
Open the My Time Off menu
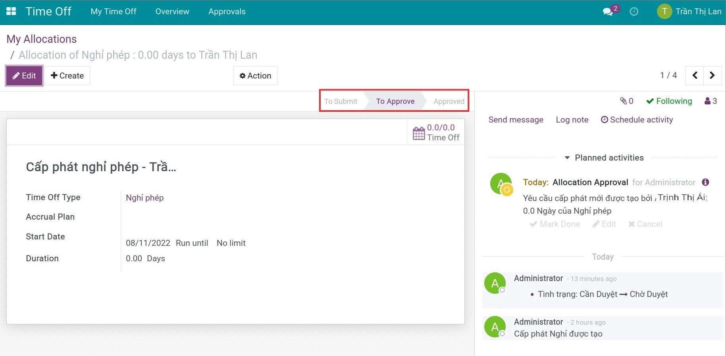(x=114, y=11)
